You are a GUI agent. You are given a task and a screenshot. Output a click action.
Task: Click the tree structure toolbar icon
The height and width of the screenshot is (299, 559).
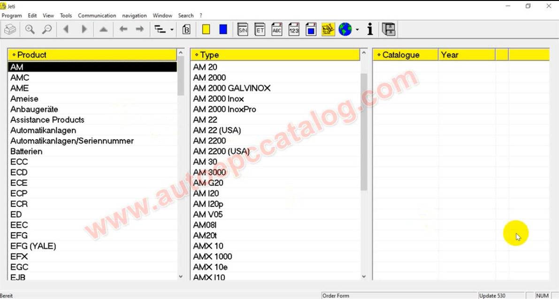pyautogui.click(x=160, y=29)
